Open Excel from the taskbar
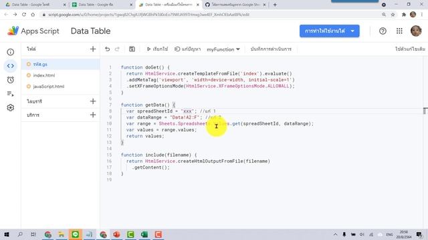The image size is (428, 240). click(x=144, y=234)
